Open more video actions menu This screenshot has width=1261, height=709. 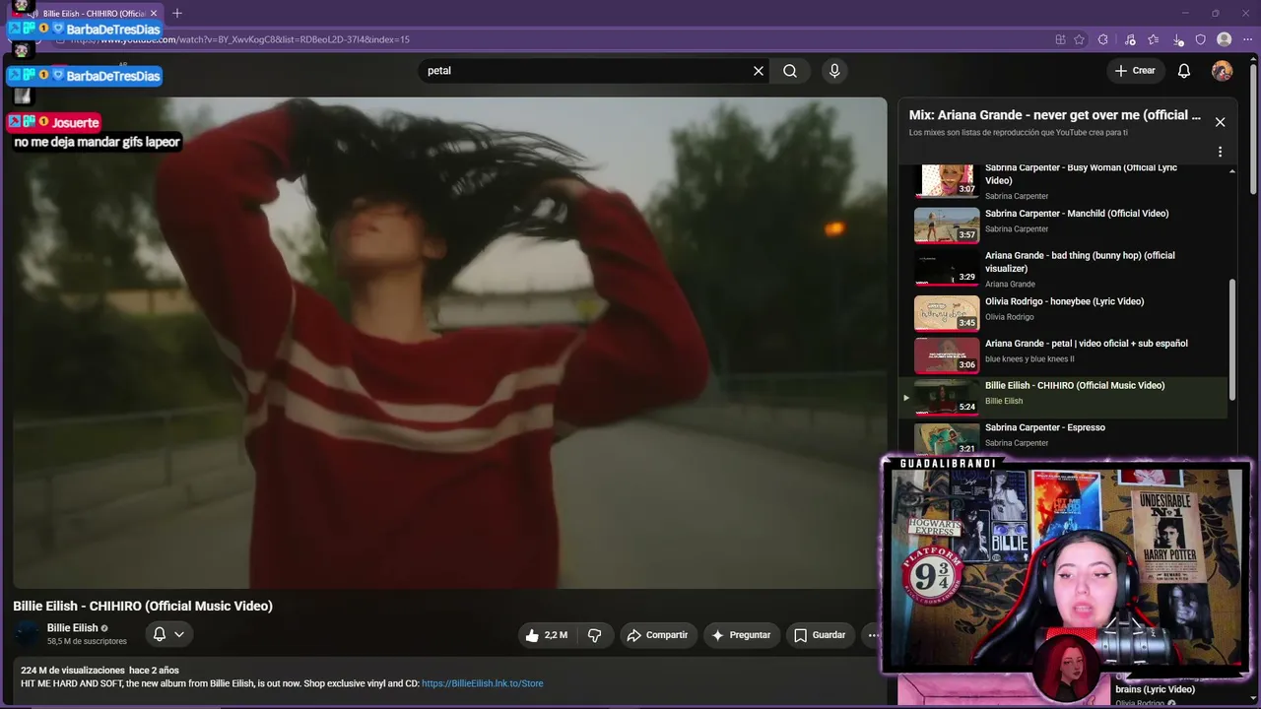(872, 635)
